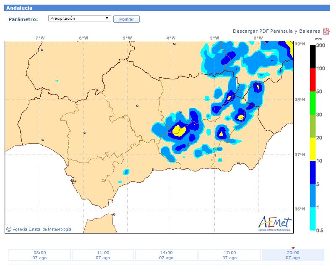Screen dimensions: 334x265
Task: Click the copyright symbol in map corner
Action: (9, 229)
